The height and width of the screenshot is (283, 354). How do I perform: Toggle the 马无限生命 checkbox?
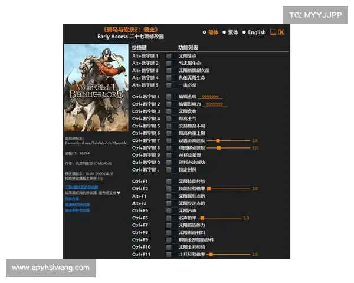(x=169, y=63)
